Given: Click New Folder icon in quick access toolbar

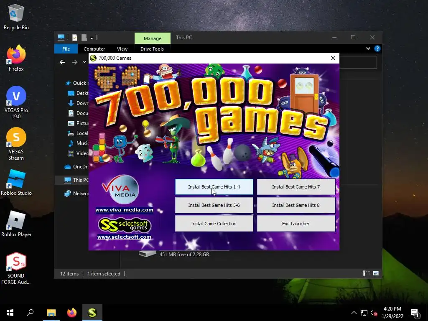Looking at the screenshot, I should click(84, 37).
